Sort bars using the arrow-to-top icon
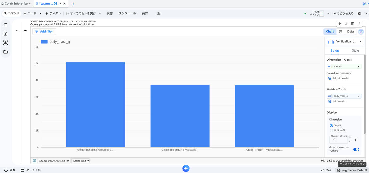Image resolution: width=369 pixels, height=173 pixels. coord(355,140)
